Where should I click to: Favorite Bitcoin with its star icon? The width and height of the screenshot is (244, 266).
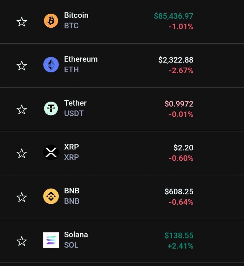pos(22,22)
